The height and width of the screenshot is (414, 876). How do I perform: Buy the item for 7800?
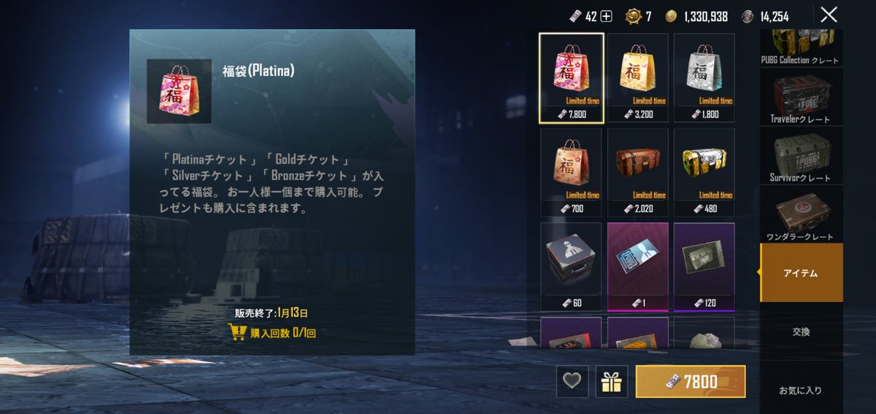691,381
